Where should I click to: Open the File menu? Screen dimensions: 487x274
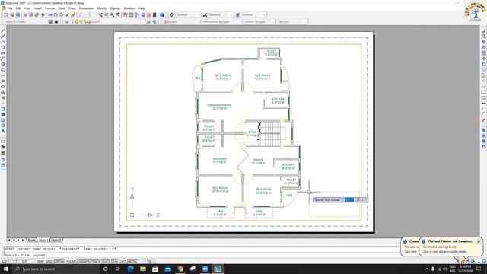click(10, 8)
